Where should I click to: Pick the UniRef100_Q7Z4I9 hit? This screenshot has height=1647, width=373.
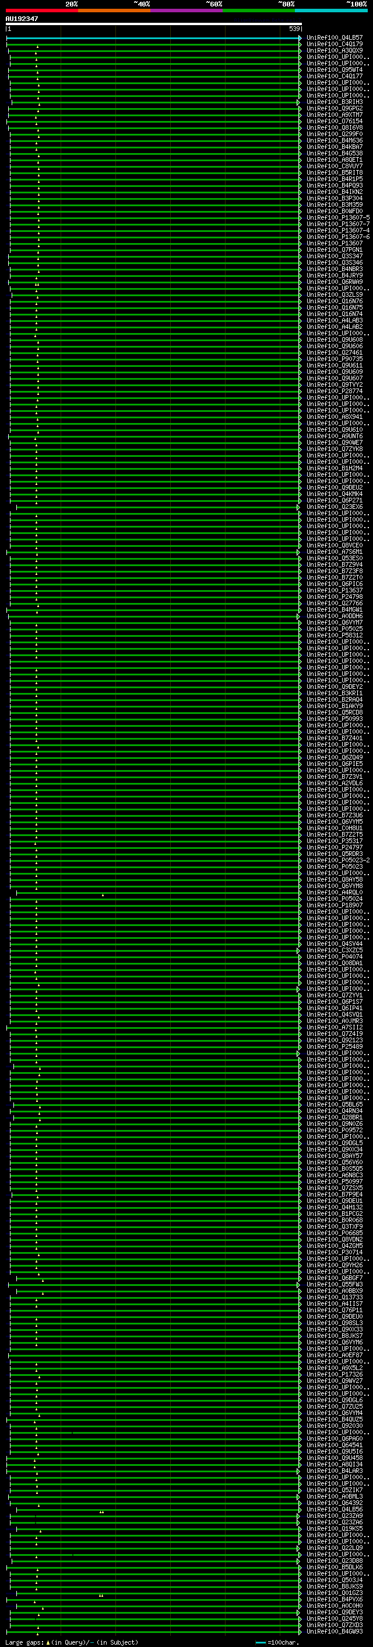(x=335, y=1034)
